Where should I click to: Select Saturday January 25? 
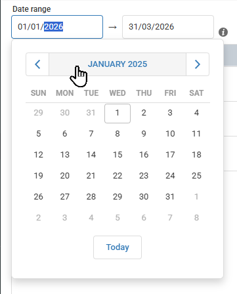196,176
